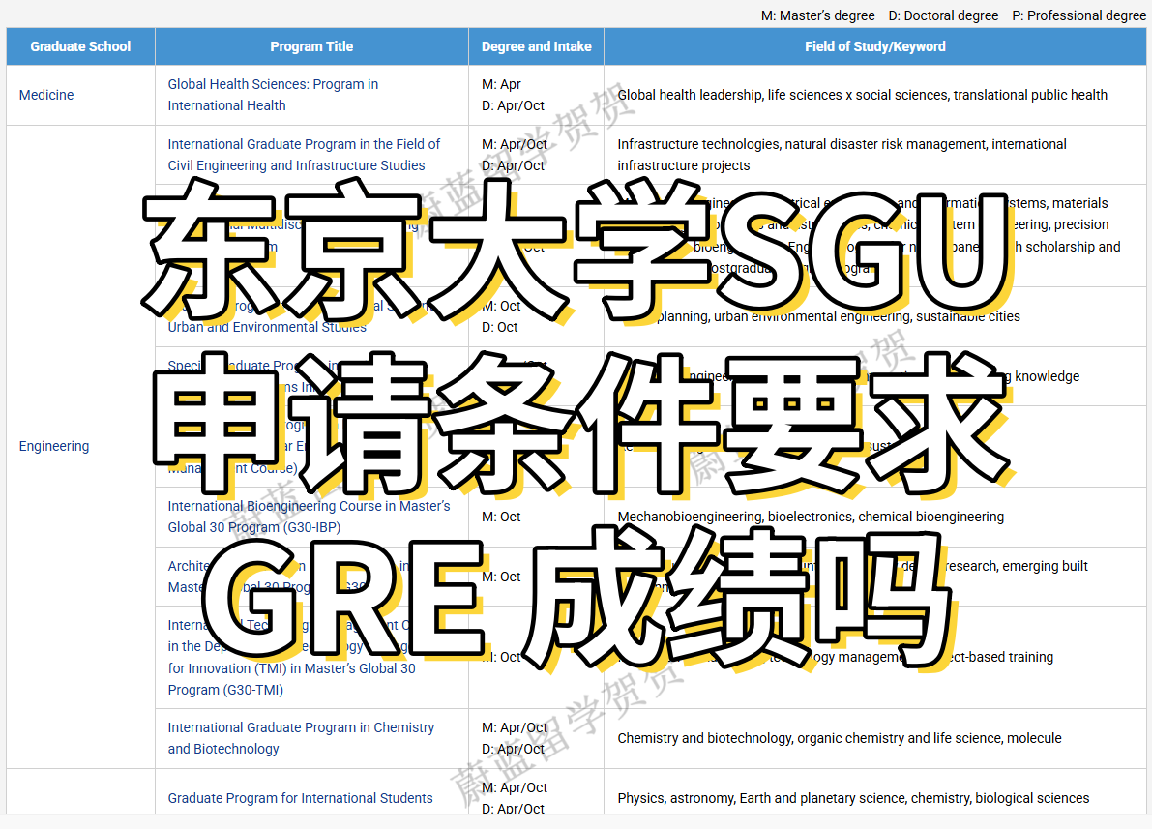Open the Medicine graduate school link
Viewport: 1152px width, 829px height.
pyautogui.click(x=46, y=95)
